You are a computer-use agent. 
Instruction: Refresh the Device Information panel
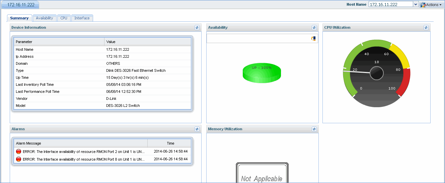(x=197, y=28)
